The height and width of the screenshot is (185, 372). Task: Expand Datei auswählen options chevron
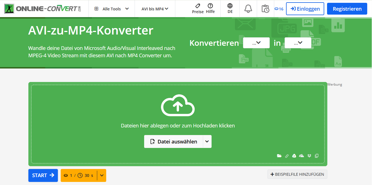click(x=208, y=141)
